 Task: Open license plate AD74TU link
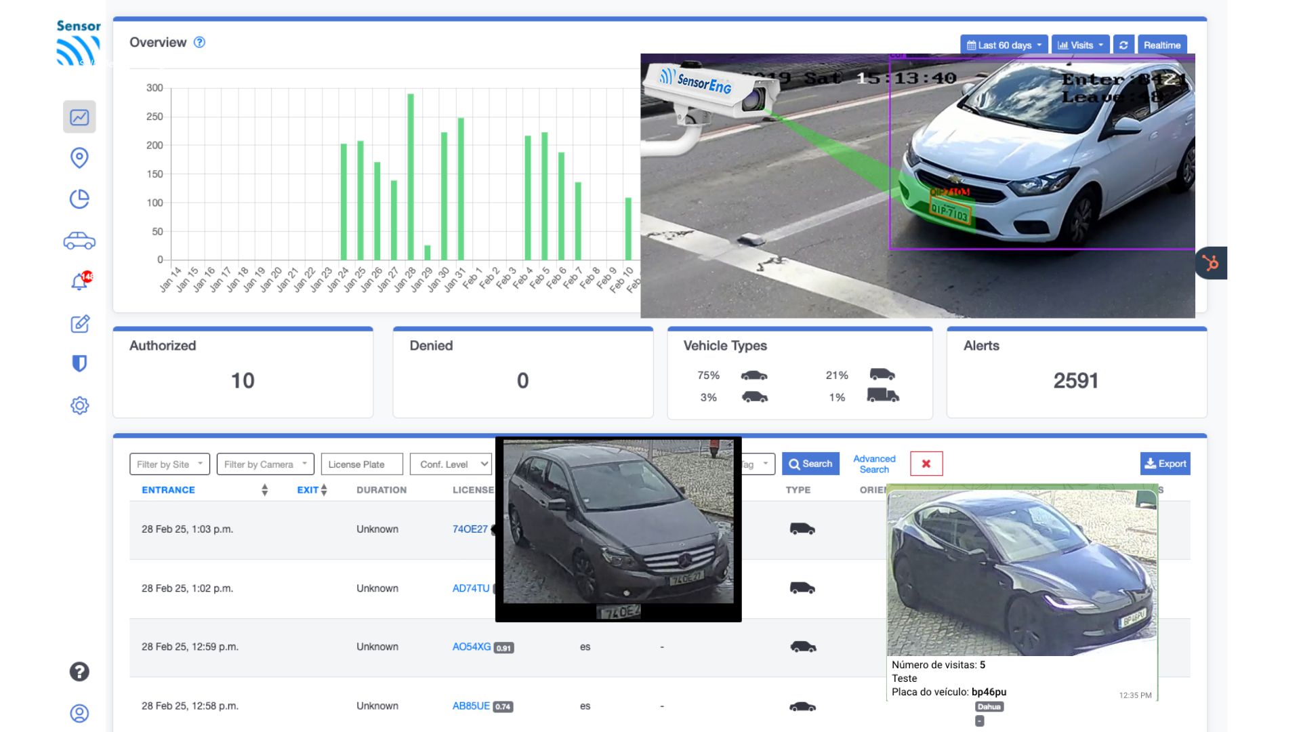pyautogui.click(x=471, y=588)
